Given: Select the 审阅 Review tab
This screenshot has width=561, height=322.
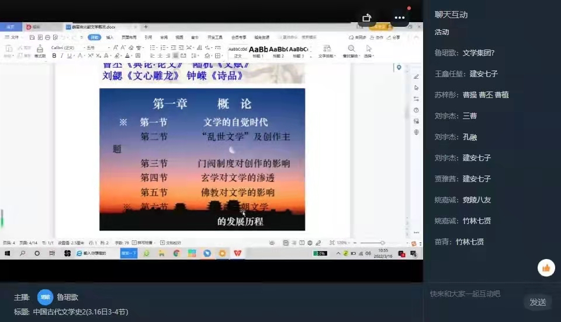Looking at the screenshot, I should pos(164,37).
